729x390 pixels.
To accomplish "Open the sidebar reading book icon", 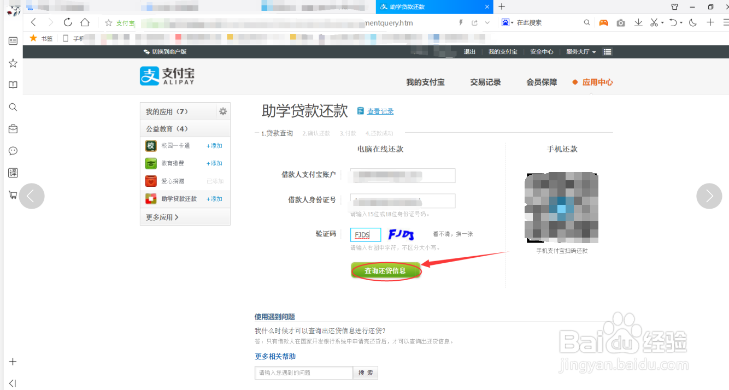I will click(13, 85).
